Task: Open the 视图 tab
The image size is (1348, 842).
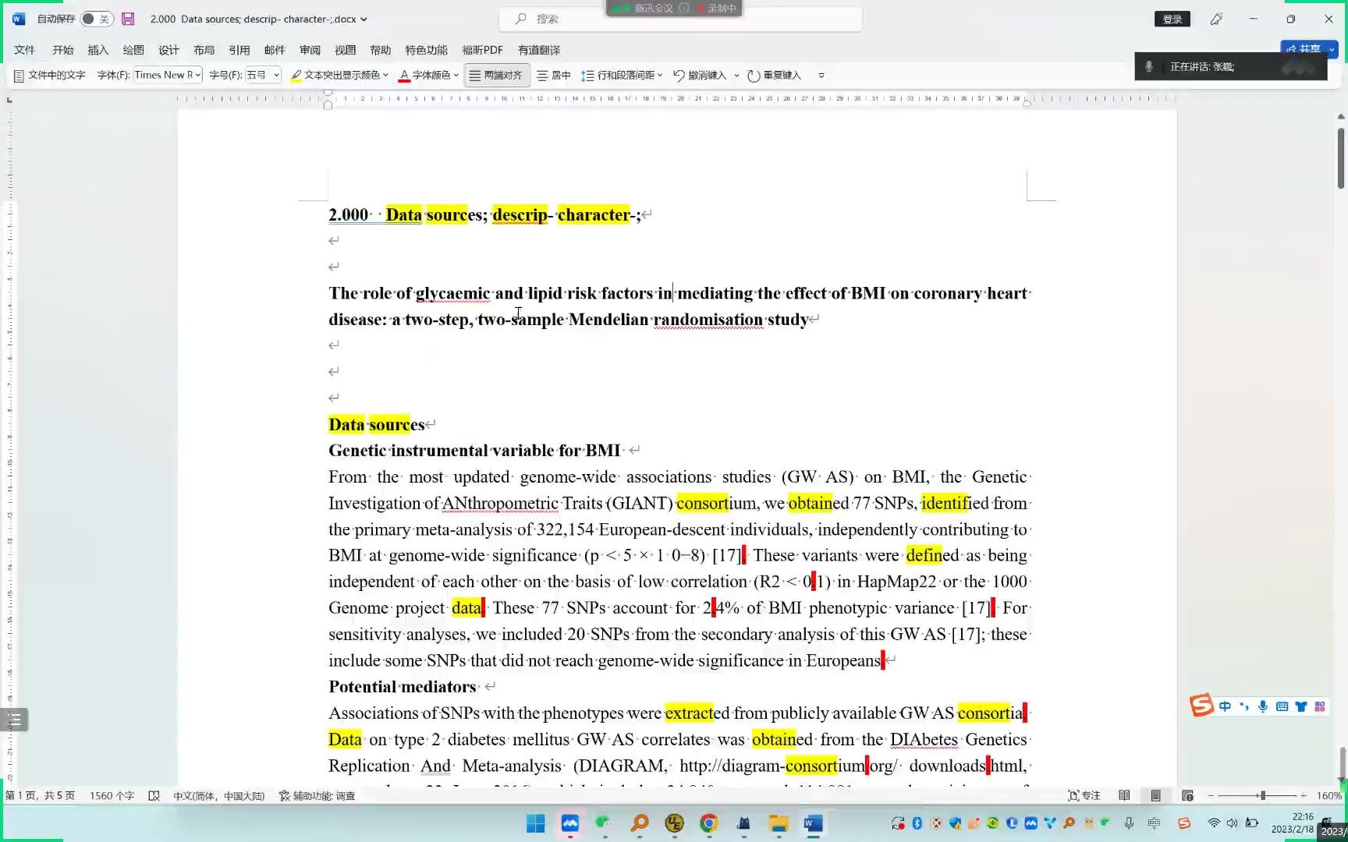Action: coord(345,50)
